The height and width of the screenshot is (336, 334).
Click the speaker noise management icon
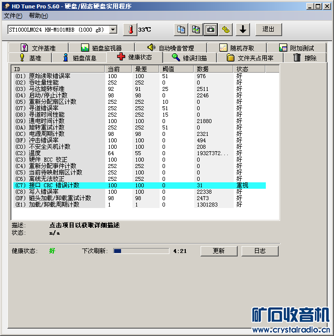(x=151, y=47)
